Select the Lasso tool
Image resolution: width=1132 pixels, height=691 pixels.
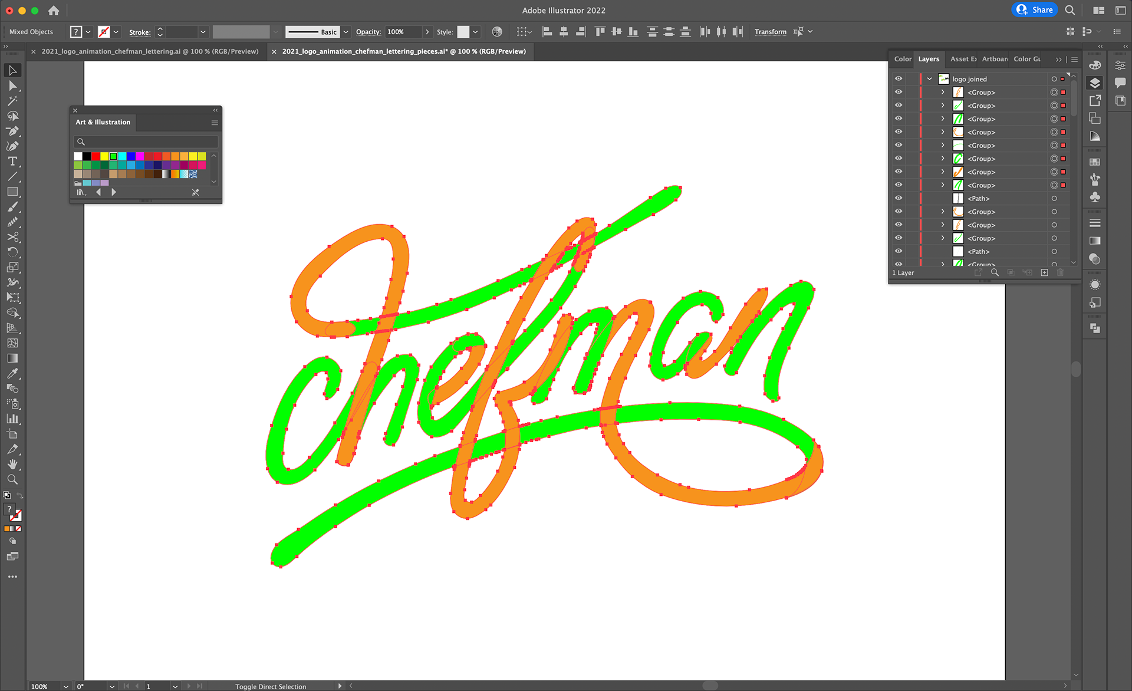pyautogui.click(x=12, y=116)
